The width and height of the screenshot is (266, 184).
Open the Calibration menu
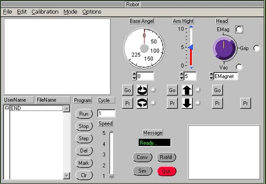[x=45, y=12]
